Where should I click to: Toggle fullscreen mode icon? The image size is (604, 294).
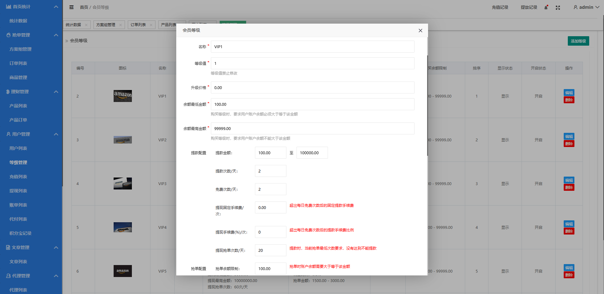tap(558, 8)
